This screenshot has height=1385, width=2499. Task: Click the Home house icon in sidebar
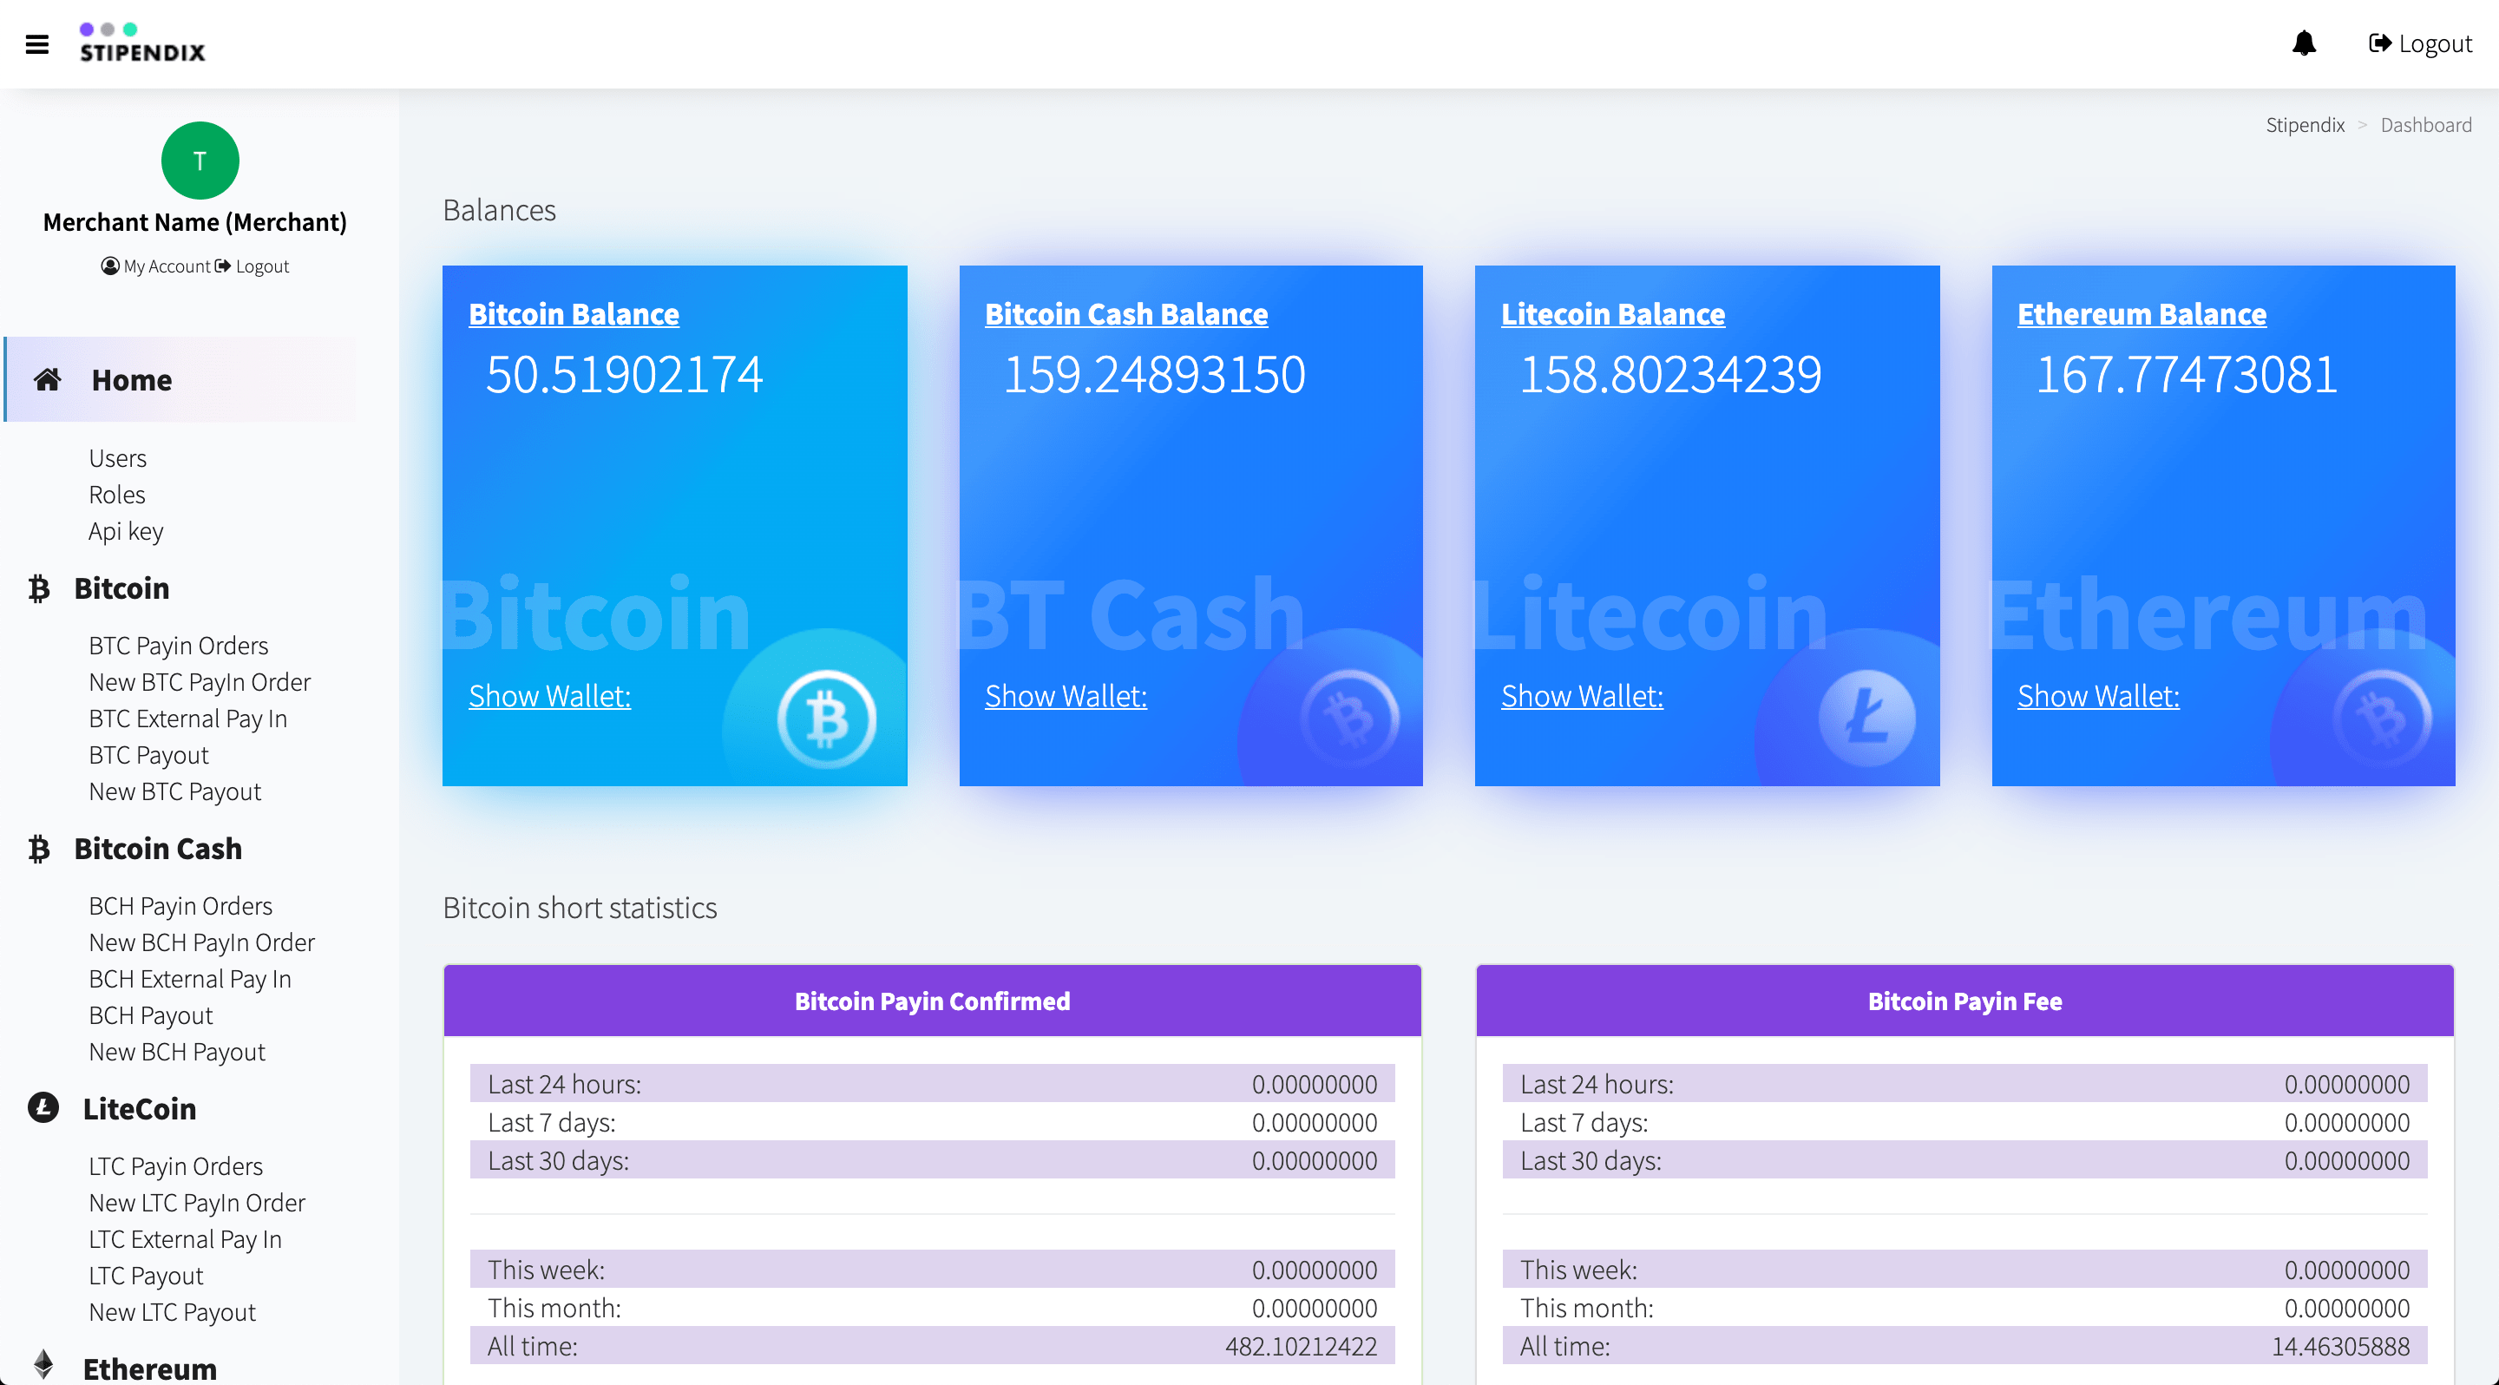[x=48, y=379]
